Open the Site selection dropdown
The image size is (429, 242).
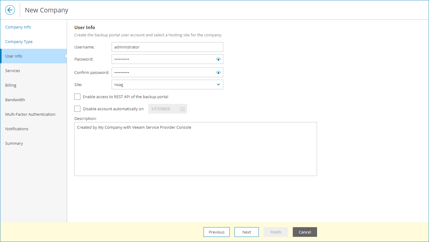point(218,85)
